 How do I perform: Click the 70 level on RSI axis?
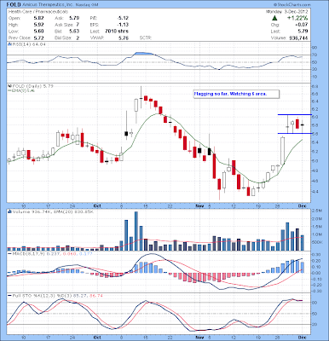(315, 55)
